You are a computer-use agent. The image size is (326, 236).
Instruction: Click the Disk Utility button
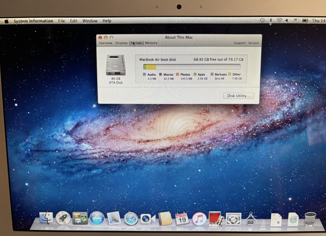pyautogui.click(x=238, y=96)
